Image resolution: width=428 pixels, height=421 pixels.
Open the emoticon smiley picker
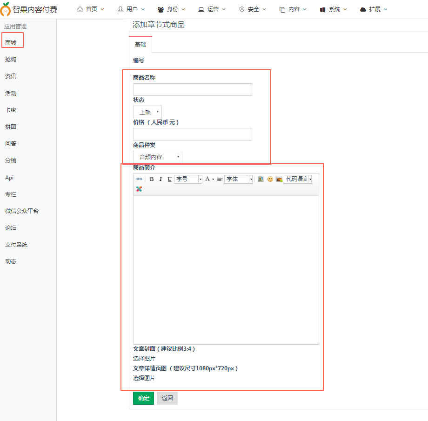(x=270, y=179)
